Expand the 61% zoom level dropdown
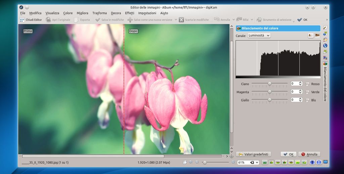Viewport: 344px width, 174px height. [x=257, y=163]
